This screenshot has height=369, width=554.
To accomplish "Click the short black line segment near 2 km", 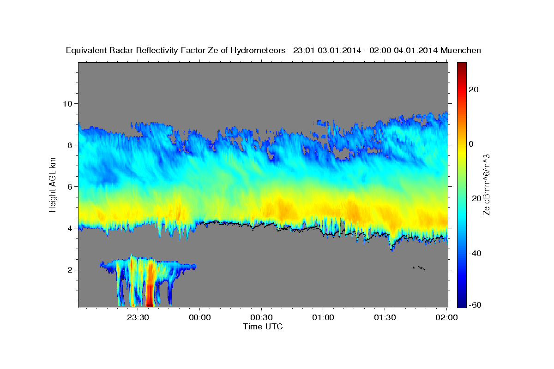I will click(419, 268).
